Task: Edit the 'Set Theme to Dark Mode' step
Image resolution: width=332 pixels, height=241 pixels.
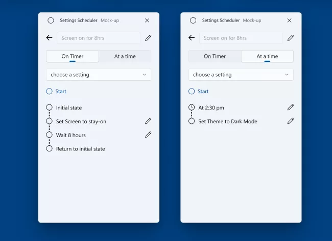Action: 290,121
